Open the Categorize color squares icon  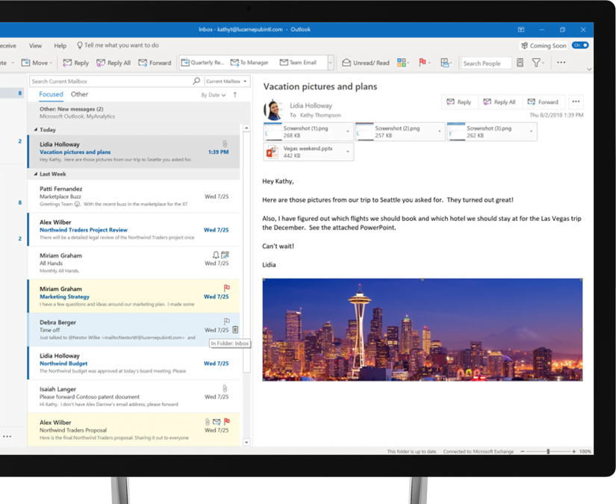click(x=401, y=63)
